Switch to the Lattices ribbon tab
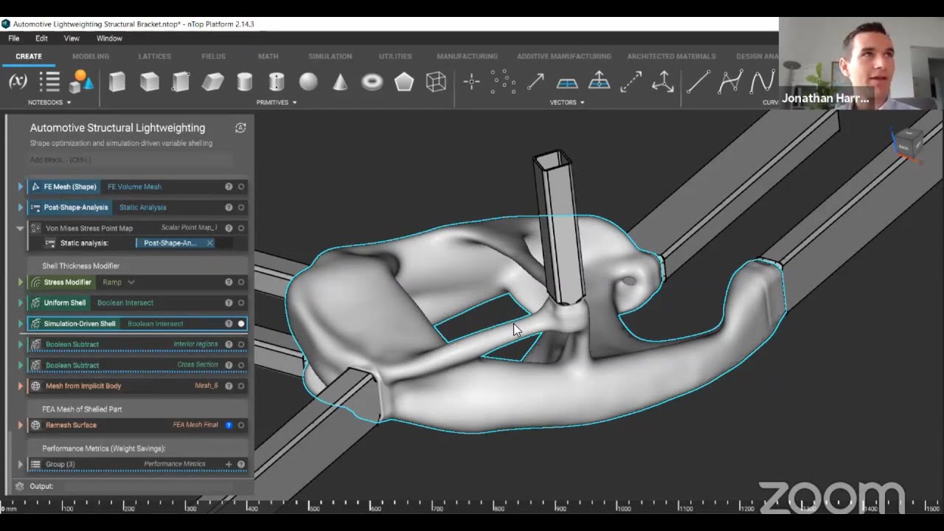The height and width of the screenshot is (531, 944). tap(155, 56)
